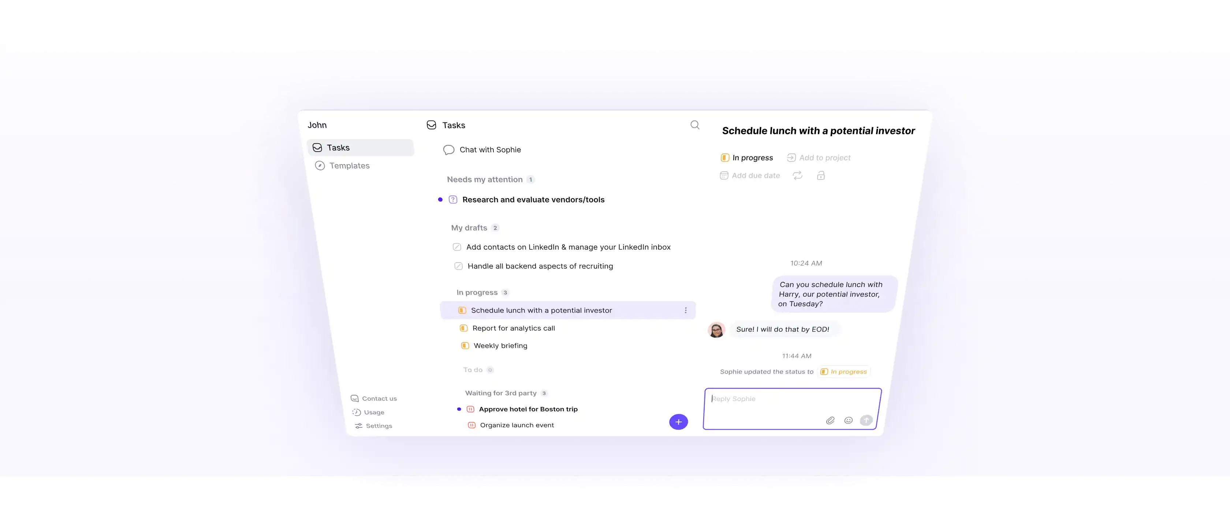Click the privacy lock icon
Image resolution: width=1230 pixels, height=512 pixels.
click(820, 176)
